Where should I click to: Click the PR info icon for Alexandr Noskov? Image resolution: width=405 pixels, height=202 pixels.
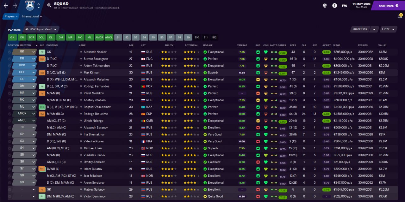(42, 52)
